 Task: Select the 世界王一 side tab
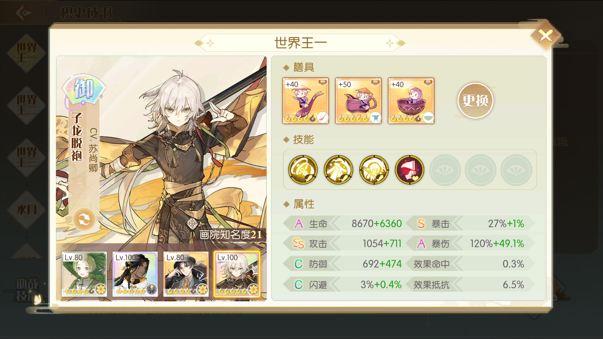tap(26, 53)
